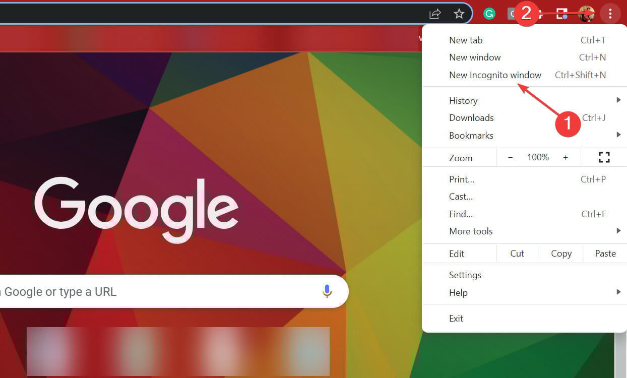
Task: Select New tab from the menu
Action: coord(524,40)
